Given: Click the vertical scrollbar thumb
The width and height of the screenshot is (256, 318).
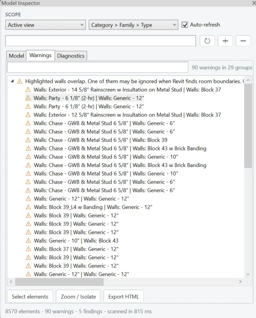Looking at the screenshot, I should click(x=248, y=126).
